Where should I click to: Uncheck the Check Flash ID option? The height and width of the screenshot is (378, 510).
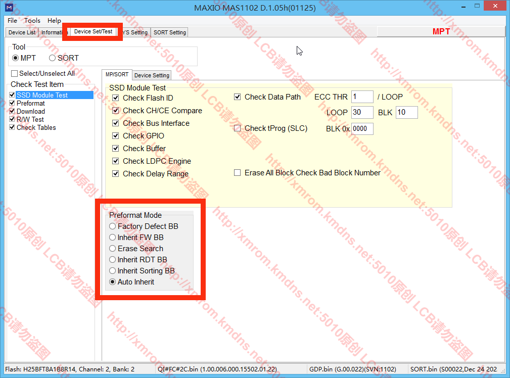[116, 98]
